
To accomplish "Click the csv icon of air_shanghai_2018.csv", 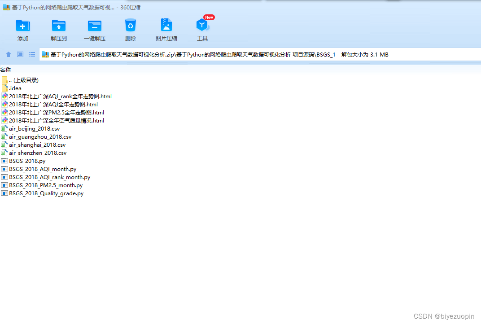I will pyautogui.click(x=4, y=144).
